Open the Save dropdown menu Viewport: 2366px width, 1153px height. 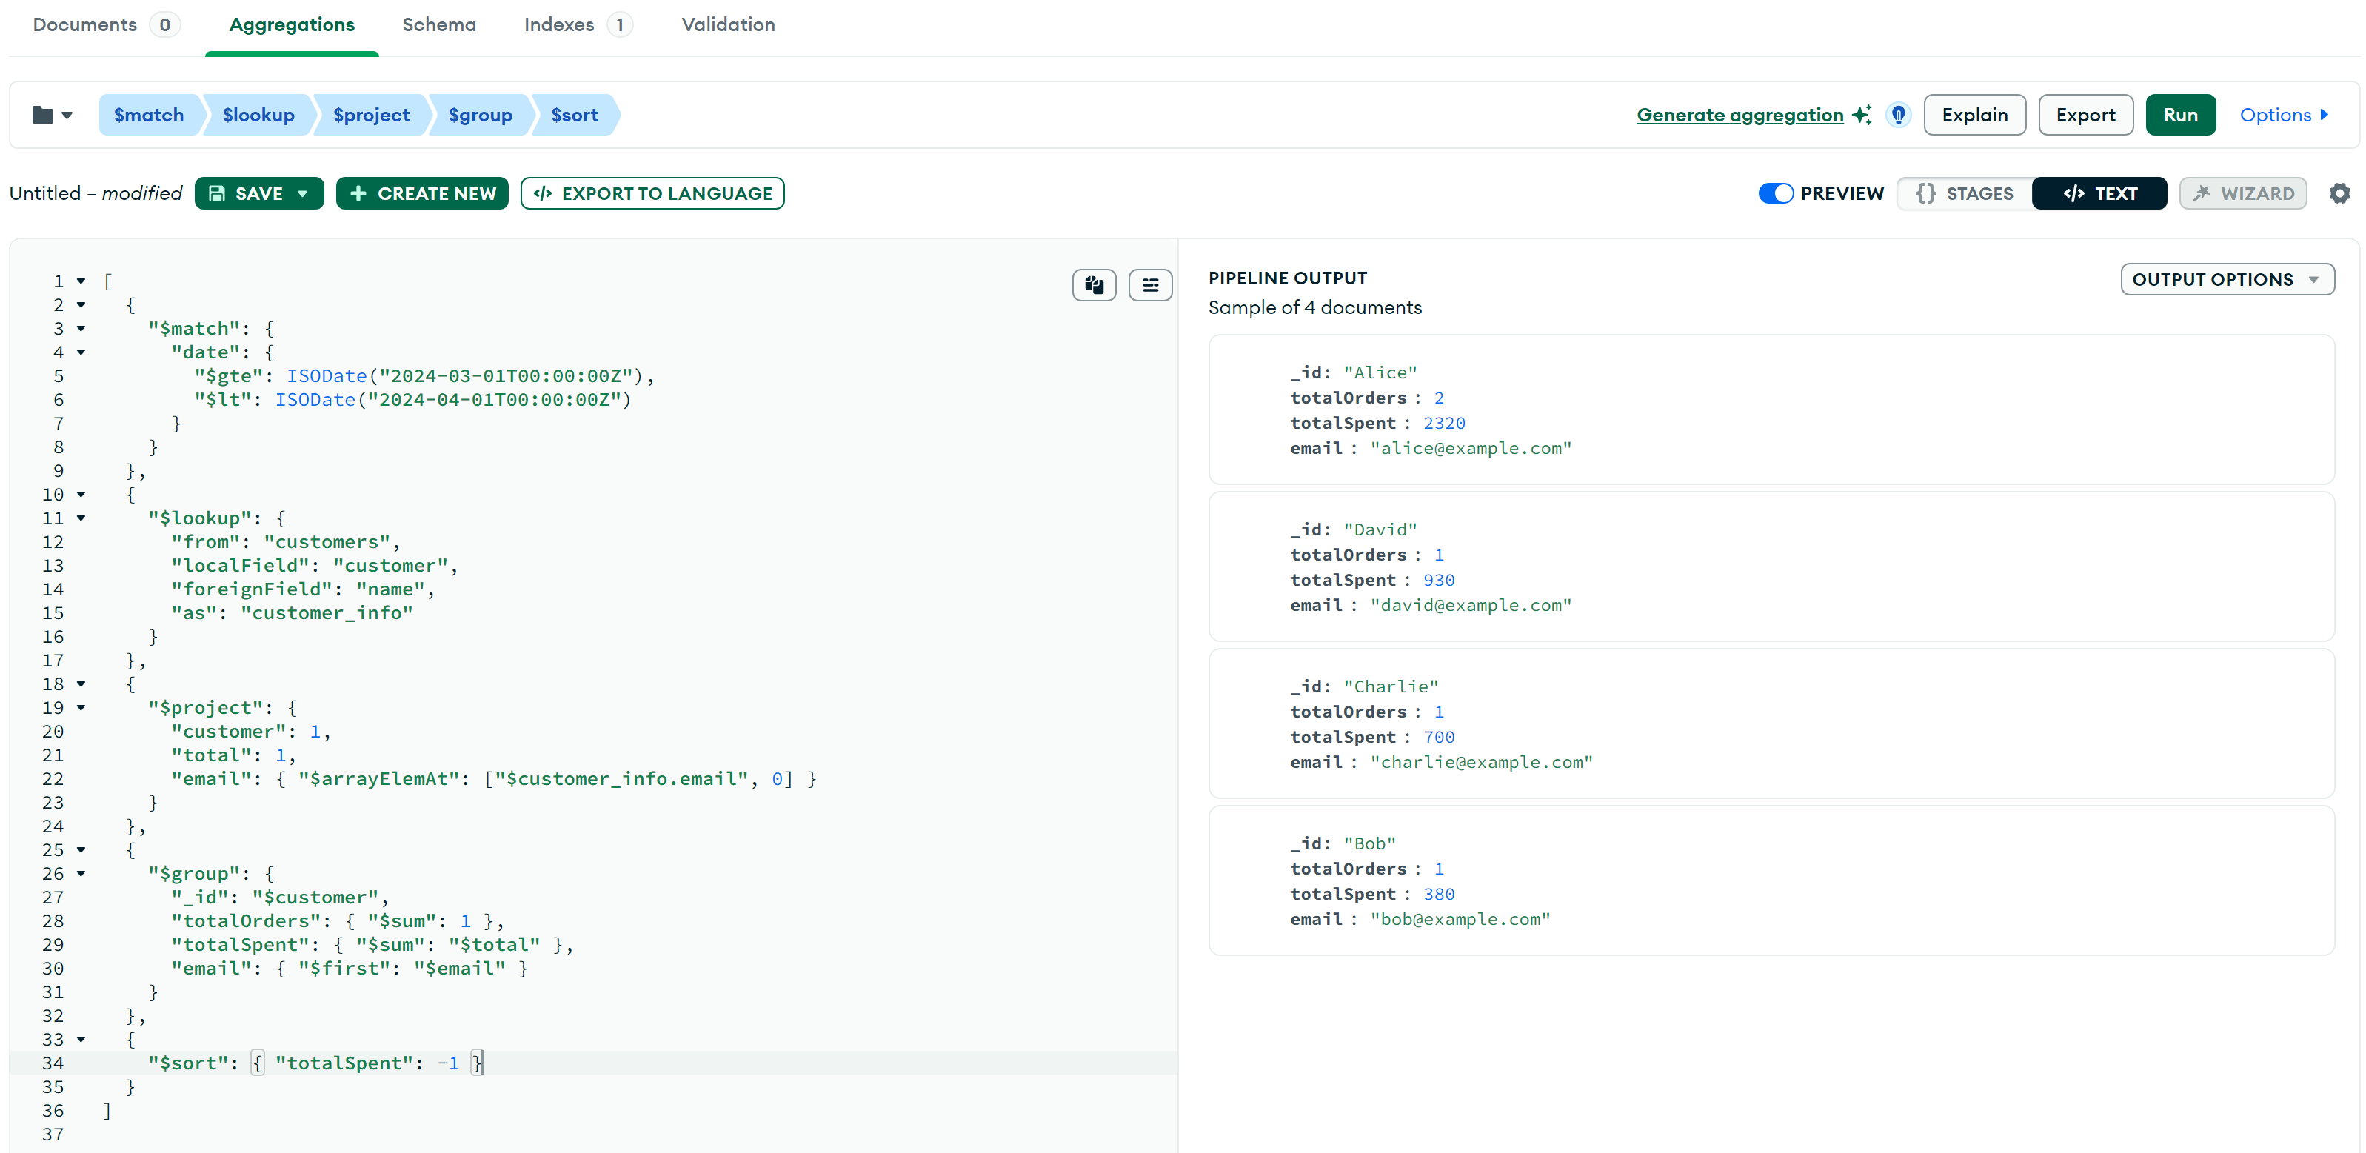pos(302,193)
